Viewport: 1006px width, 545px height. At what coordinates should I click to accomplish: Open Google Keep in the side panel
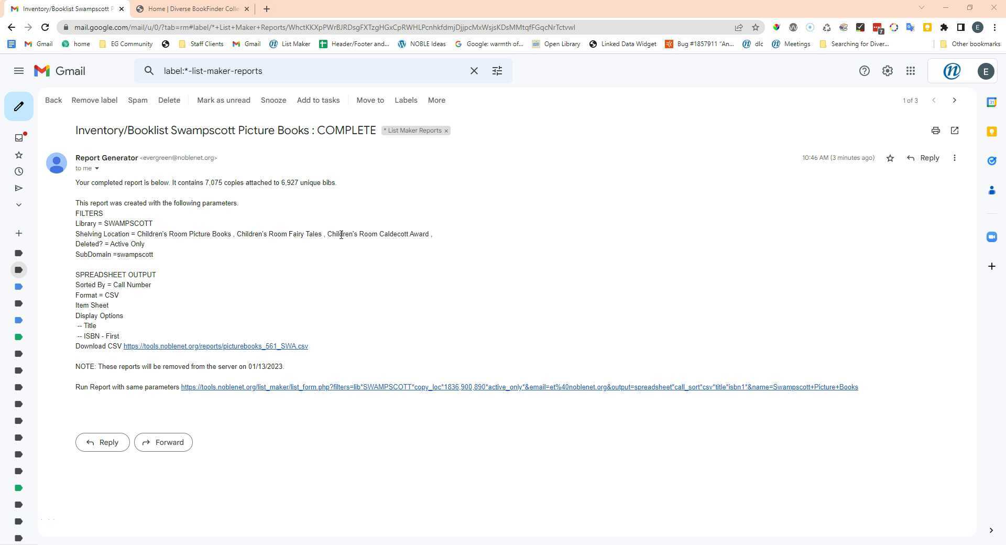click(991, 132)
